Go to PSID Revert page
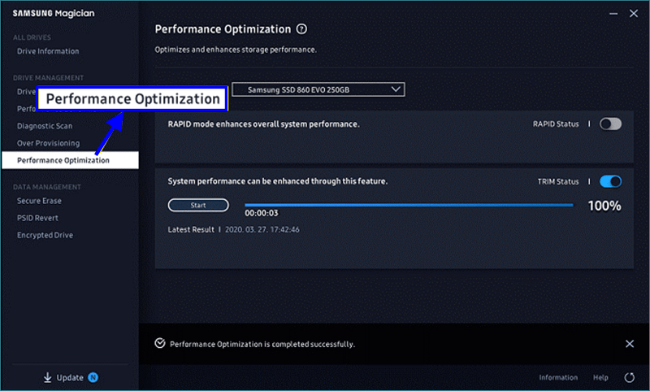650x391 pixels. (x=37, y=218)
